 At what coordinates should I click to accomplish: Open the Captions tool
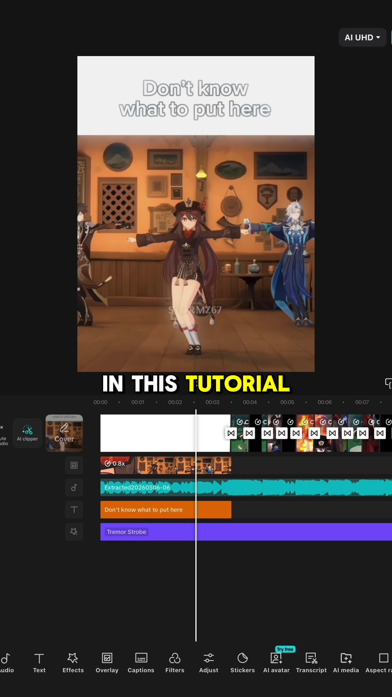click(x=141, y=663)
